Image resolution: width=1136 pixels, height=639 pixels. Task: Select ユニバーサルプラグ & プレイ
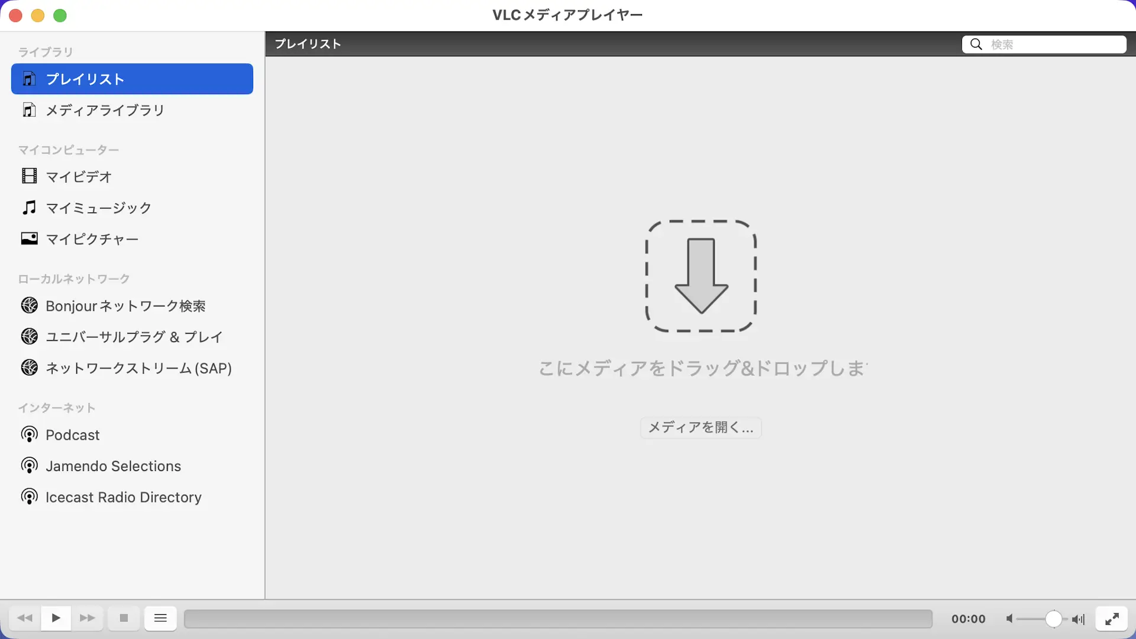[x=132, y=337]
